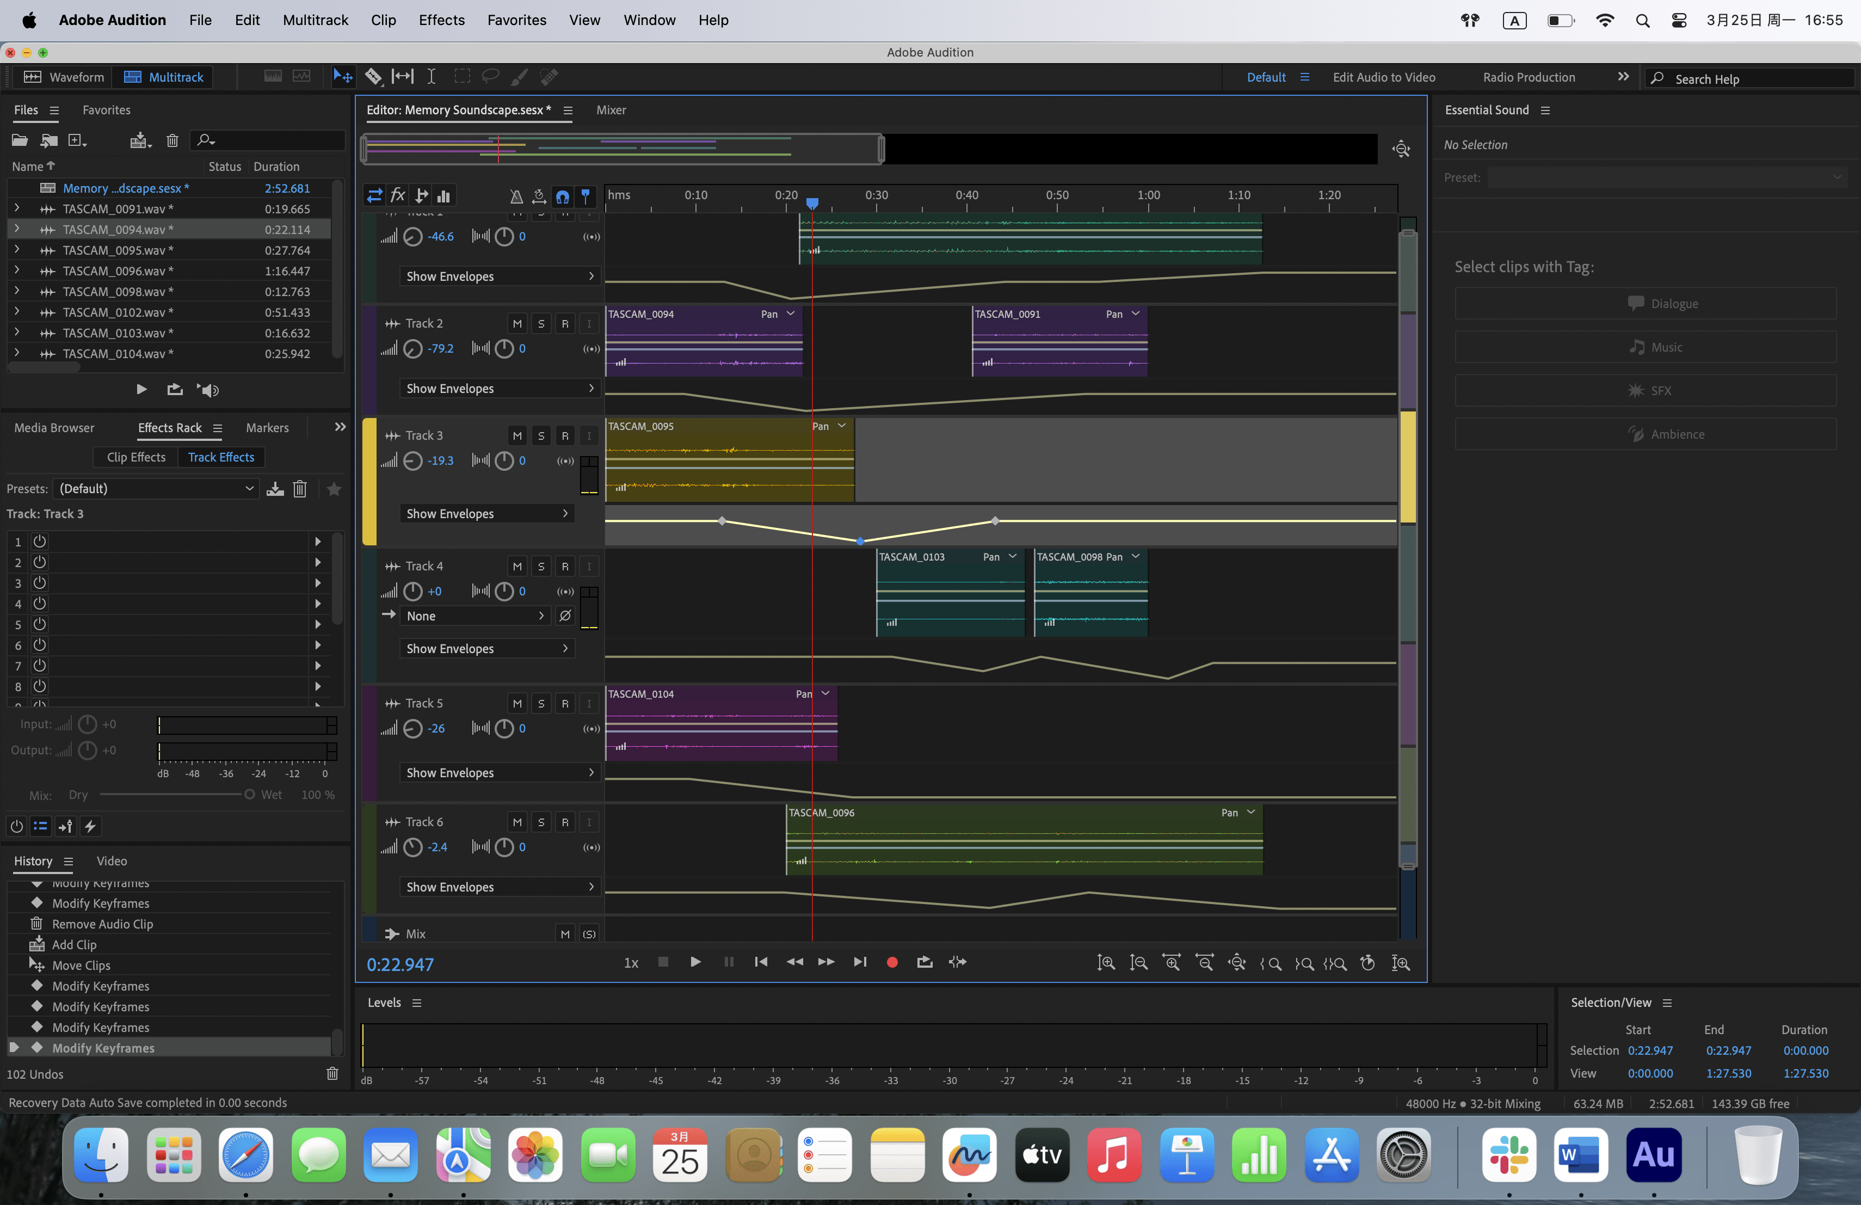Viewport: 1861px width, 1205px height.
Task: Open Track 2 Show Envelopes dropdown
Action: (501, 389)
